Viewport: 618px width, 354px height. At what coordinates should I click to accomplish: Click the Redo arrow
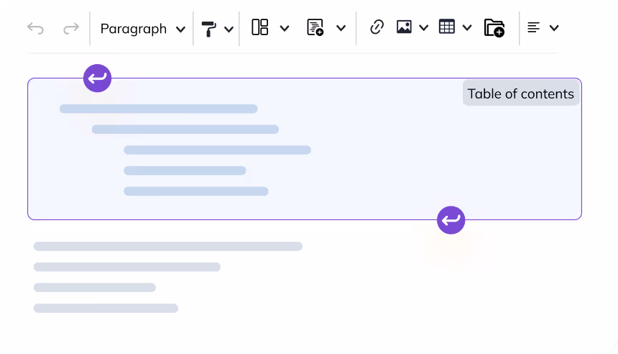point(70,29)
